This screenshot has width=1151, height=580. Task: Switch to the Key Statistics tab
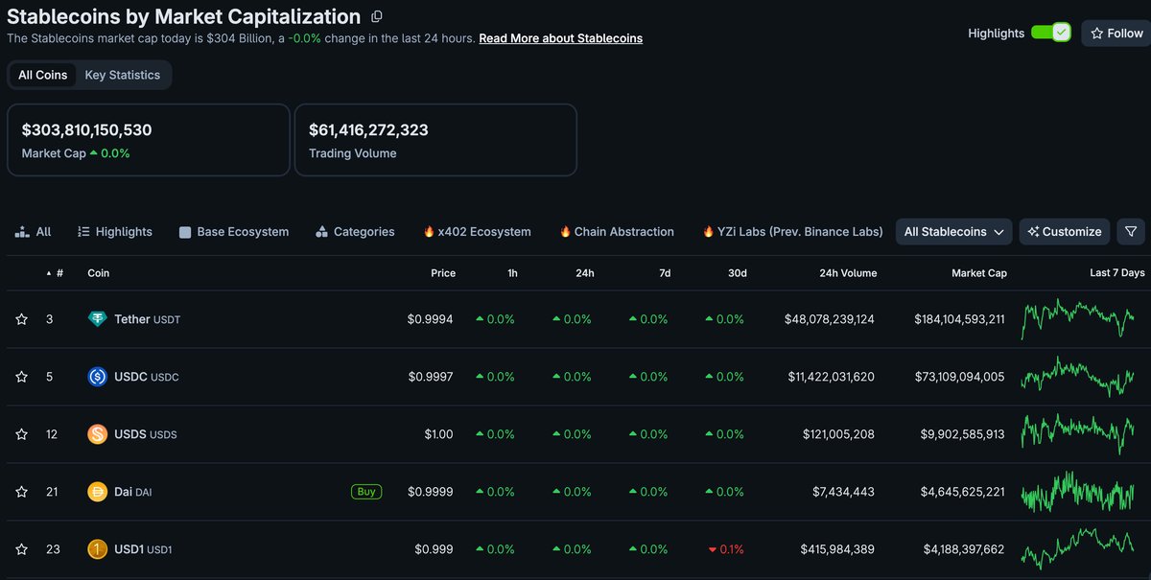click(123, 75)
